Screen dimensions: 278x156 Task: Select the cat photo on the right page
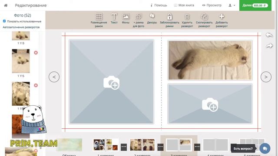point(210,60)
